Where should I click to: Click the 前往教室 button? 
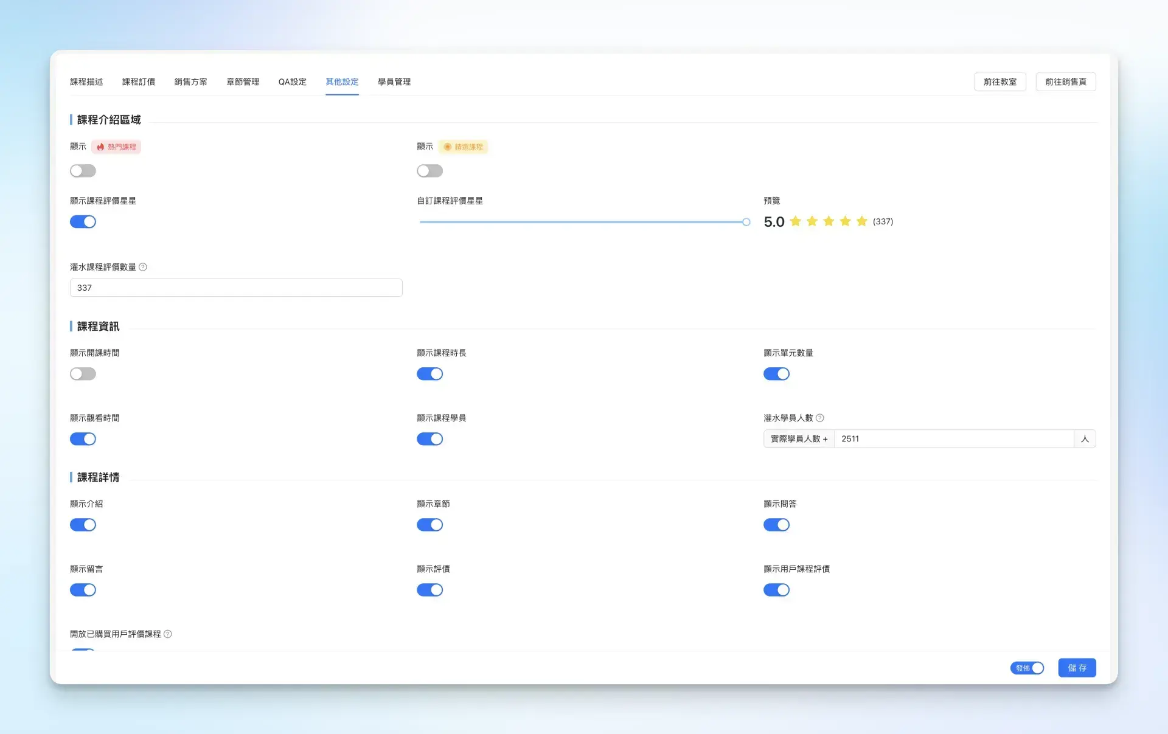(x=999, y=81)
